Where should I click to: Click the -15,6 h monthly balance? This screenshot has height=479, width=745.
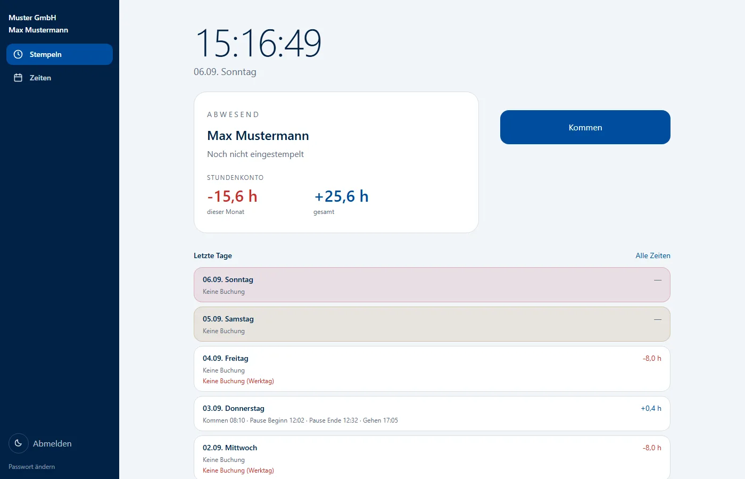coord(232,196)
